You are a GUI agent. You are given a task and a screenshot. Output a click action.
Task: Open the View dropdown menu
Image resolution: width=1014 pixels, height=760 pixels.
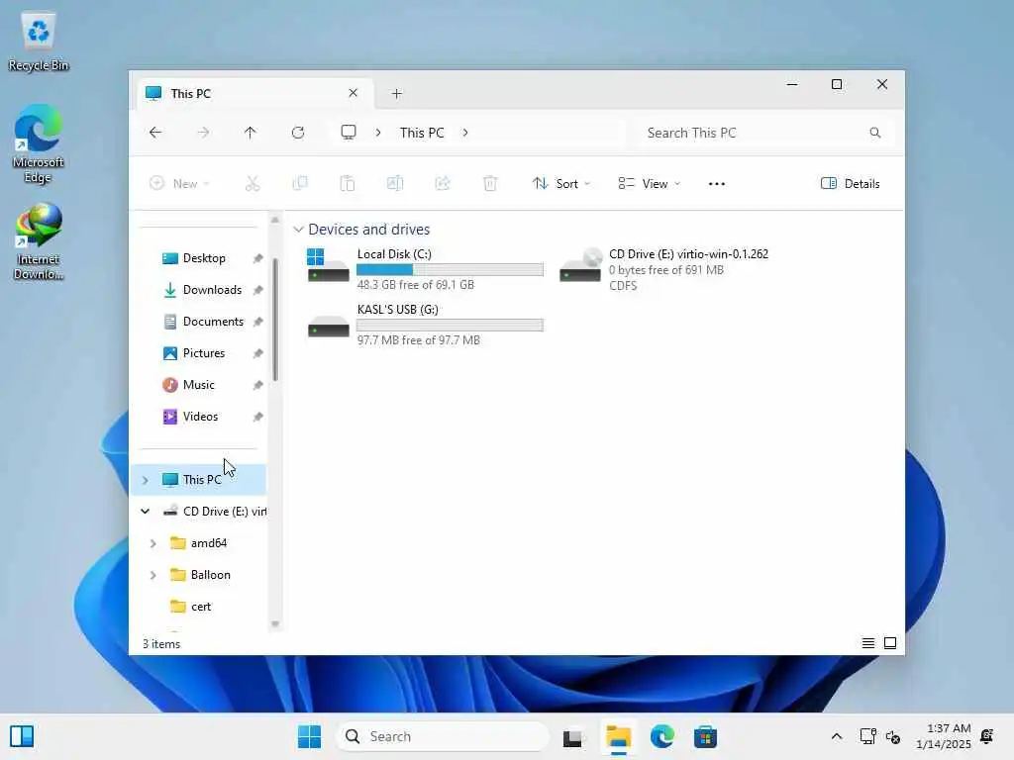click(649, 183)
